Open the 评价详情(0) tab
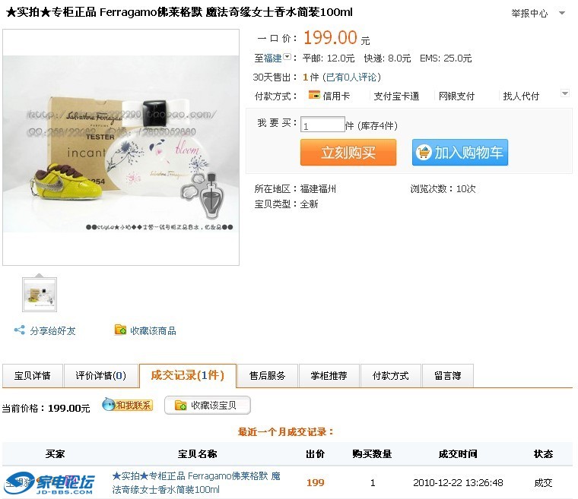The height and width of the screenshot is (499, 578). 101,376
